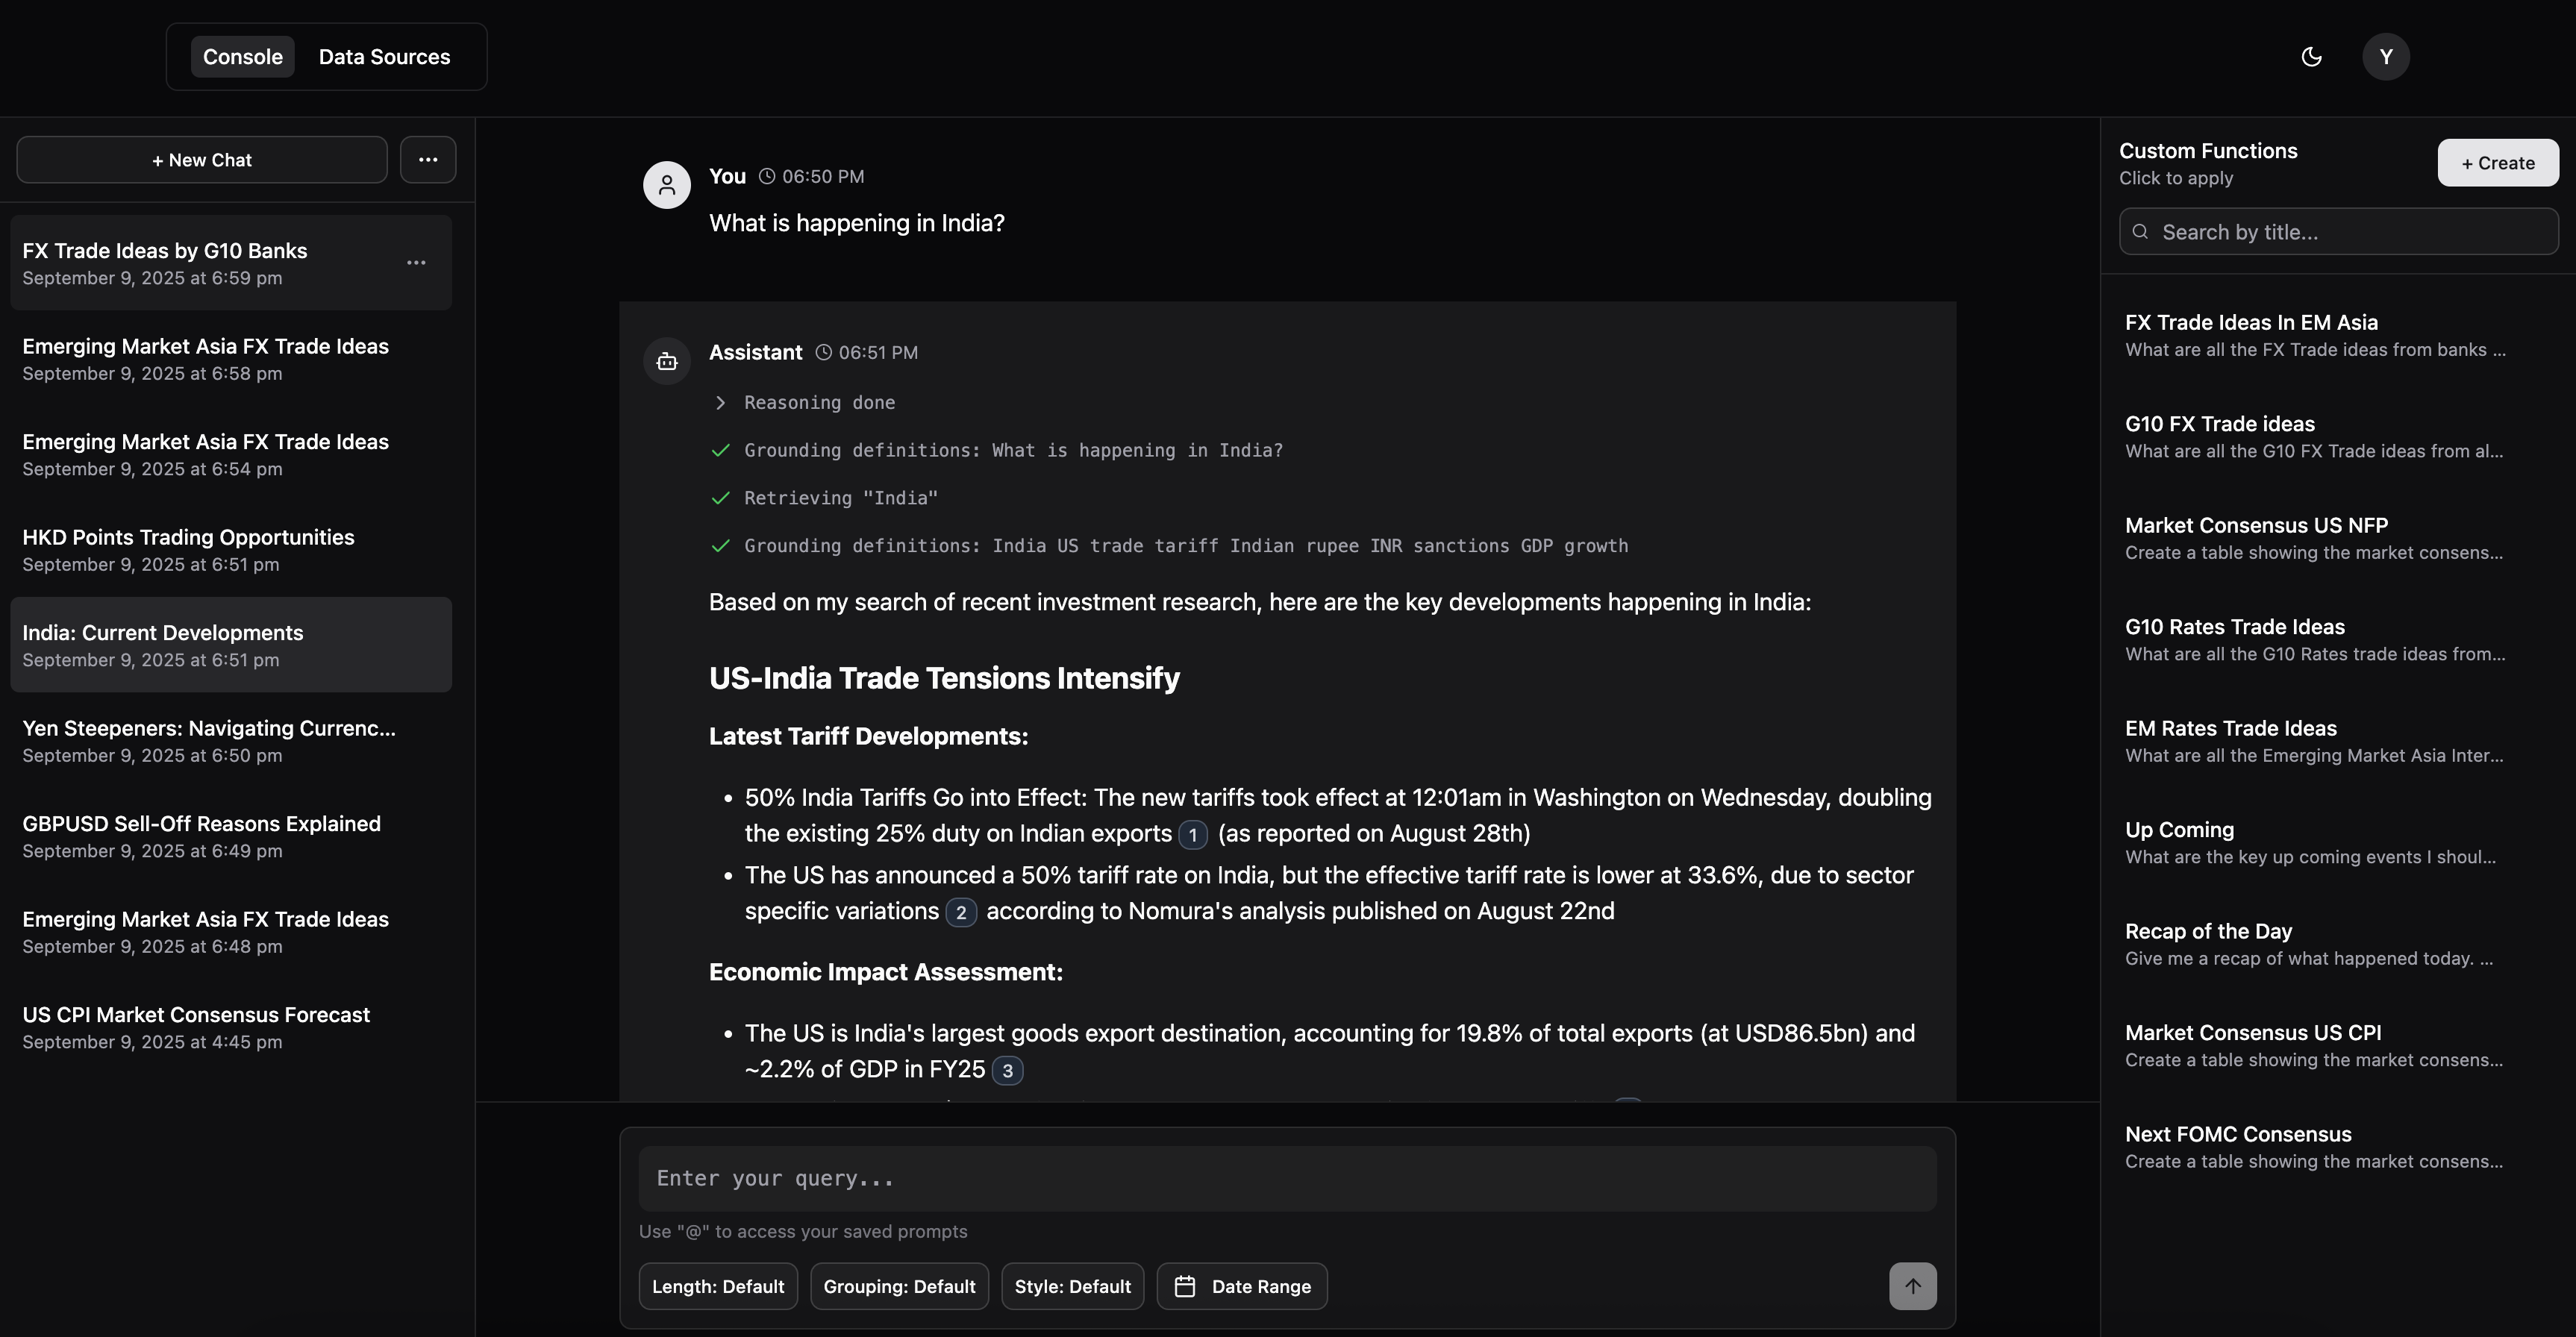Switch to the Data Sources tab

385,56
